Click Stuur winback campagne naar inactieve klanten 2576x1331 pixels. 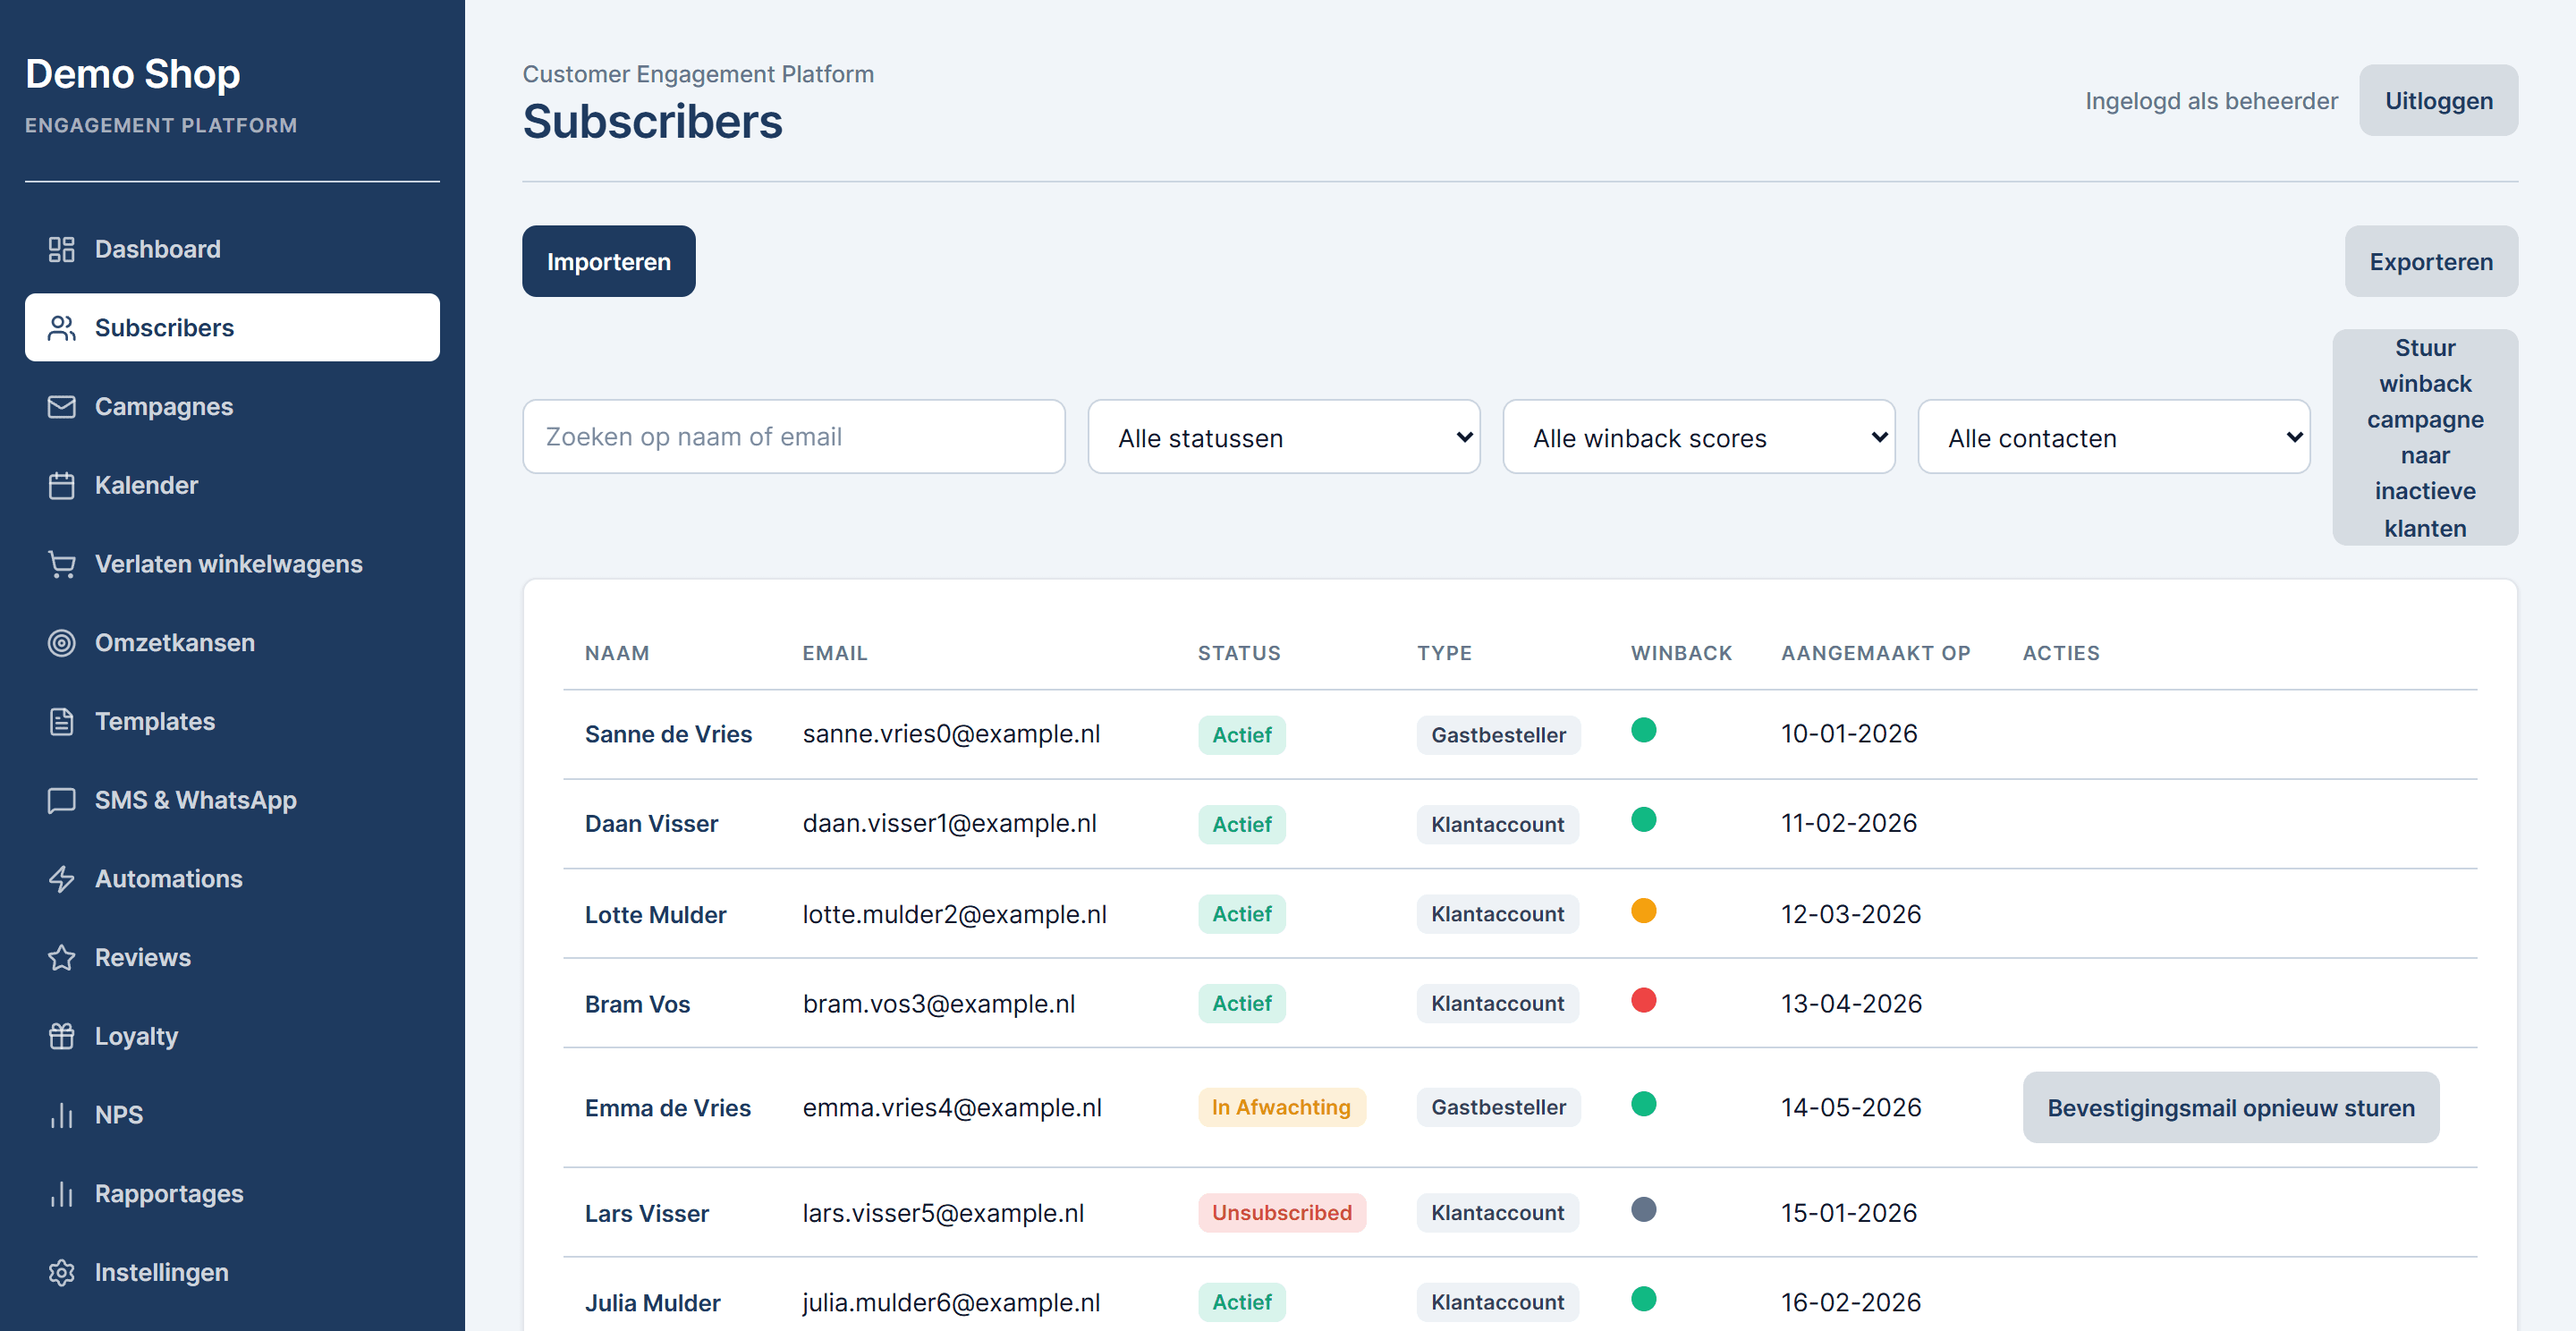click(2425, 437)
